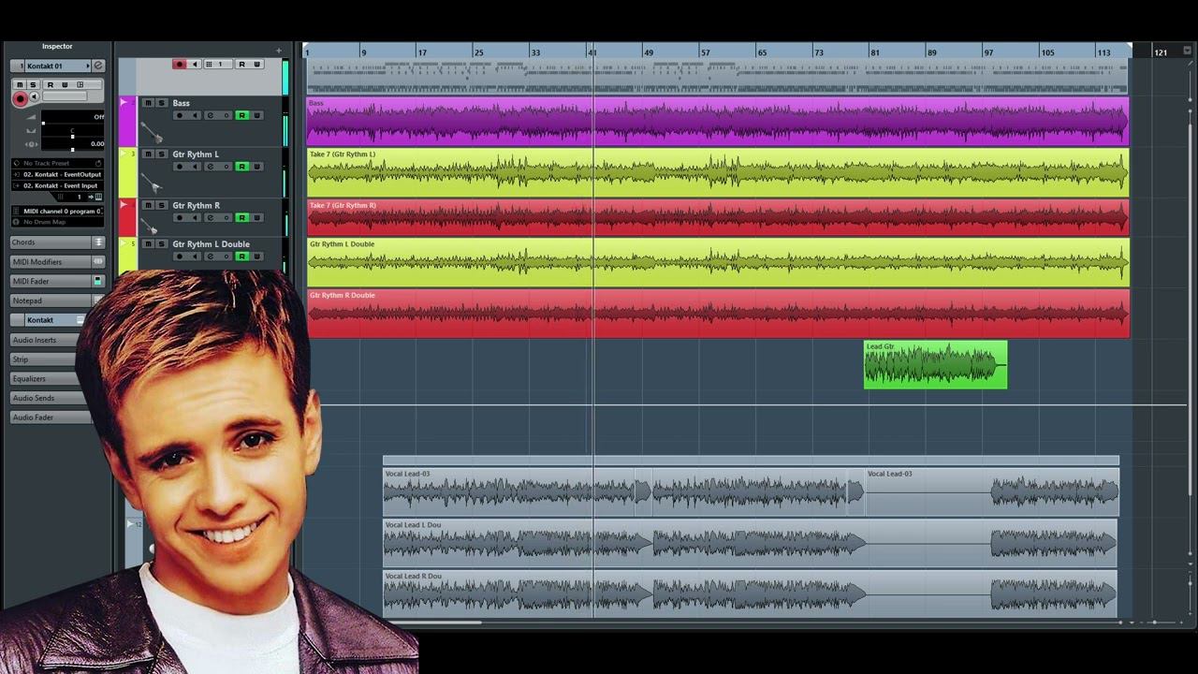Mute the Kontakt 01 track in Inspector
Screen dimensions: 1198x674
pyautogui.click(x=20, y=85)
